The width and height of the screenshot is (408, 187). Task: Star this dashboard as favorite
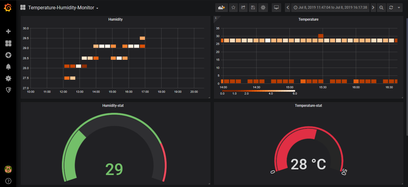coord(233,7)
